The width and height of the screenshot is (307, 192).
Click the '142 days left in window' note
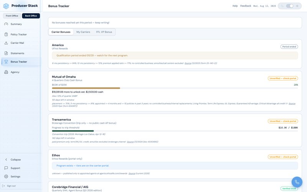pos(63,138)
